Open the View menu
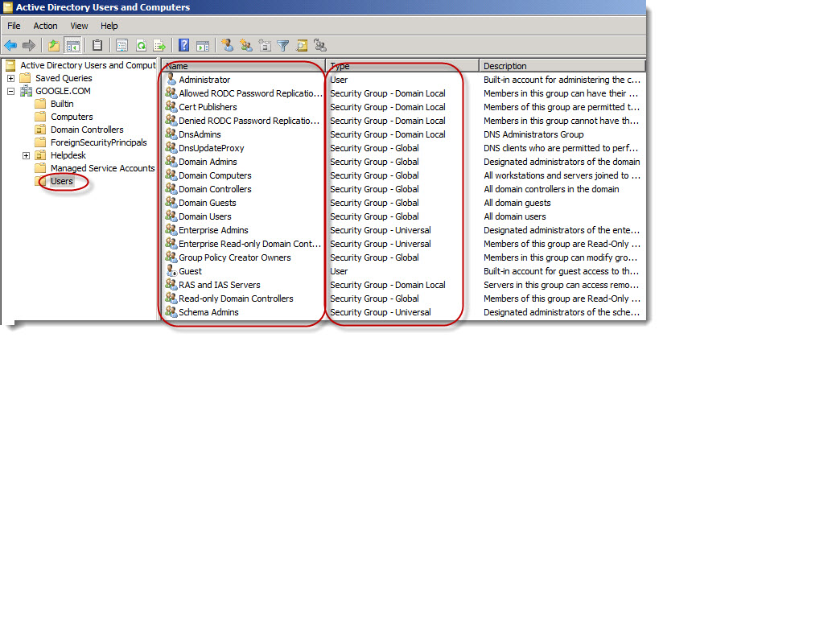This screenshot has height=630, width=836. [78, 26]
